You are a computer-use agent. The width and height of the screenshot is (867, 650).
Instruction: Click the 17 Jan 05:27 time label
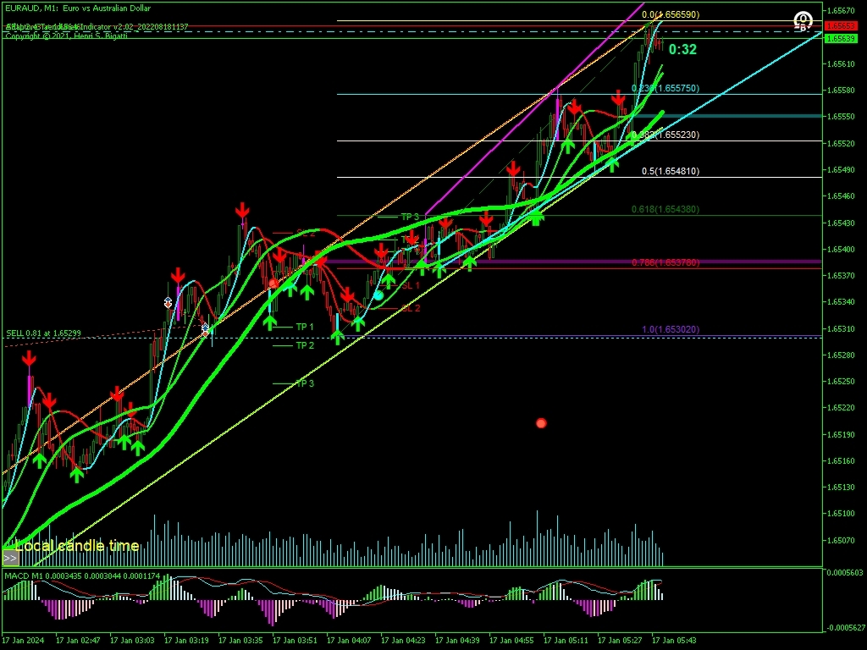tap(620, 641)
